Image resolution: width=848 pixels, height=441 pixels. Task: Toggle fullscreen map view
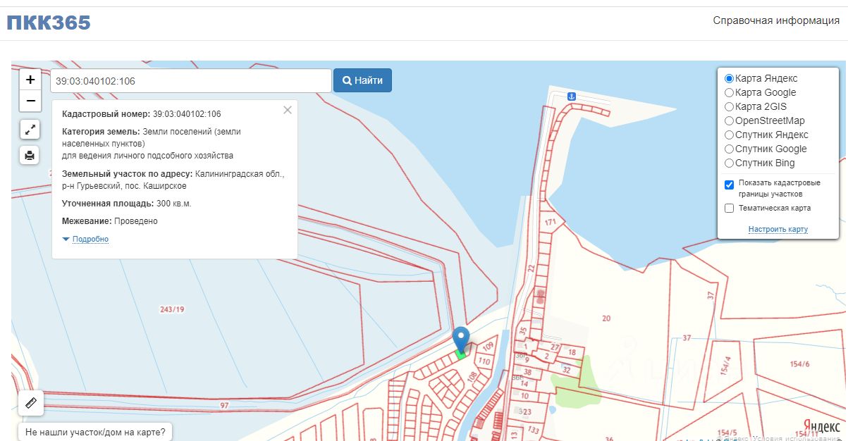click(x=30, y=130)
